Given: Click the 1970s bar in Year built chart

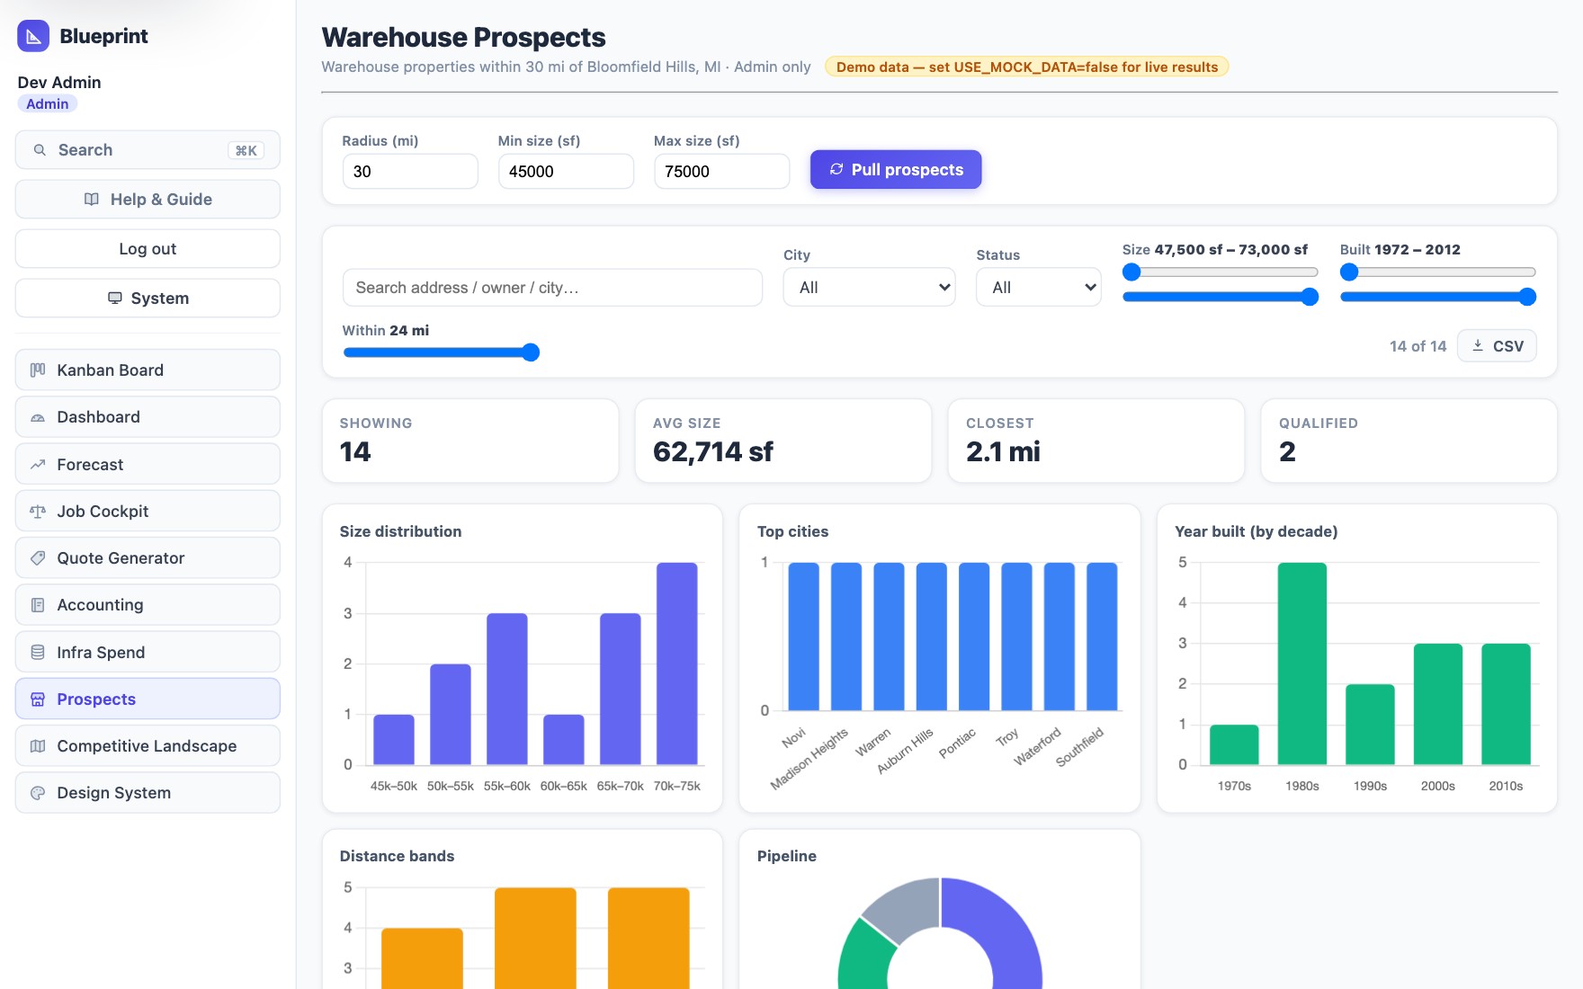Looking at the screenshot, I should coord(1234,744).
